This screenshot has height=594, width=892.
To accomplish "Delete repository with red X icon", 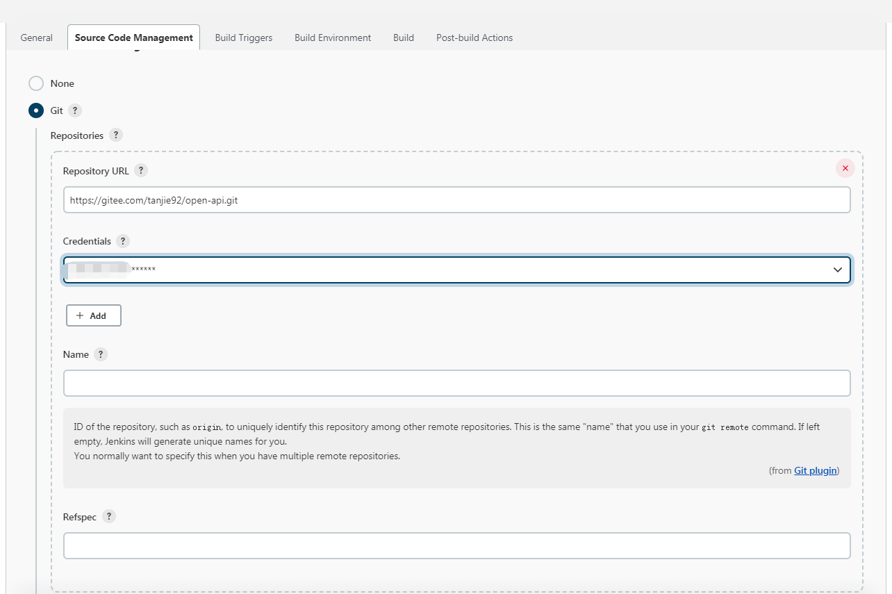I will click(845, 168).
